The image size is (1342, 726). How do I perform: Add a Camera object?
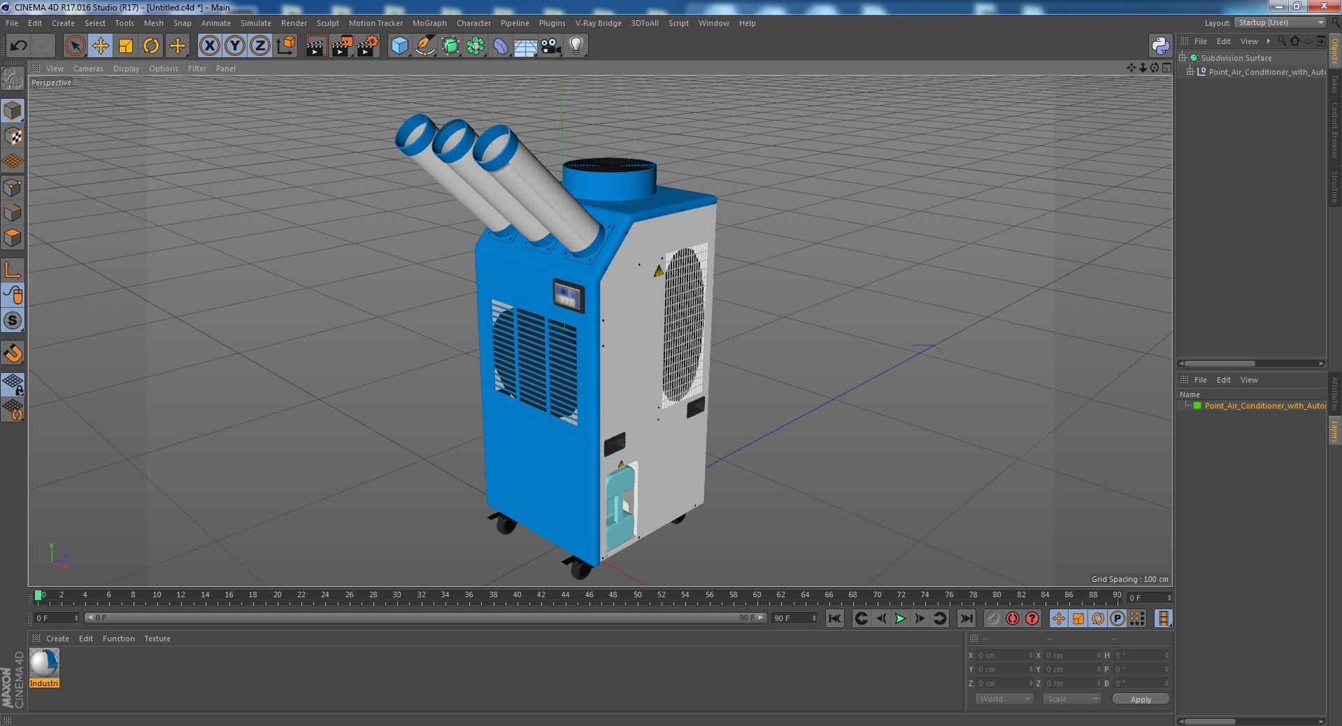tap(551, 46)
